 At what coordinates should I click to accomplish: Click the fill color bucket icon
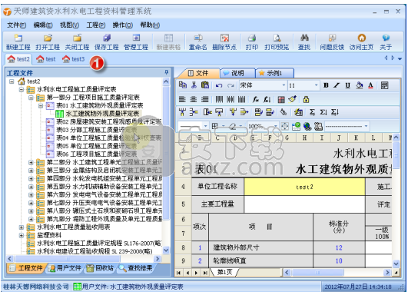point(360,85)
